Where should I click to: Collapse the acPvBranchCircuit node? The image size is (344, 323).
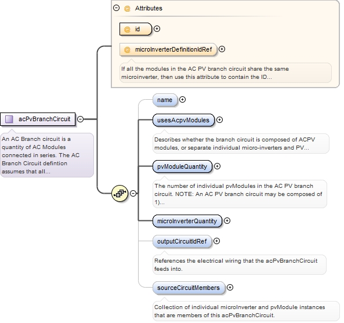tap(81, 119)
